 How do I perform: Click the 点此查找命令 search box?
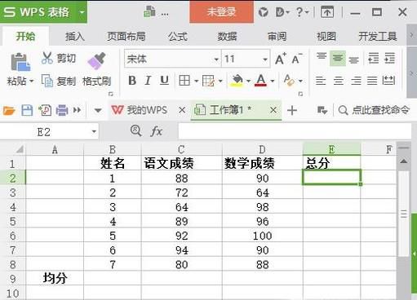tap(374, 110)
